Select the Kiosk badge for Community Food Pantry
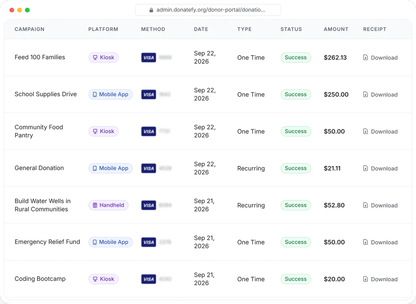This screenshot has height=304, width=416. (x=104, y=131)
